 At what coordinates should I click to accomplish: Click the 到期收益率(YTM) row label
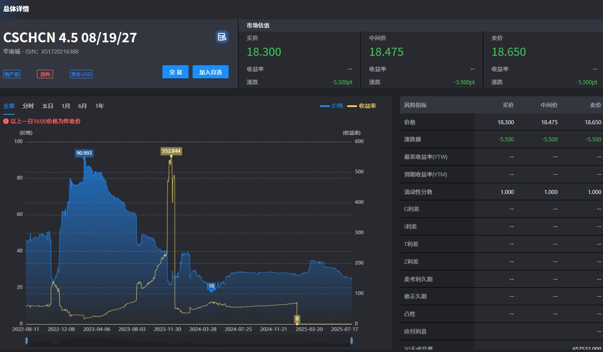(x=426, y=174)
